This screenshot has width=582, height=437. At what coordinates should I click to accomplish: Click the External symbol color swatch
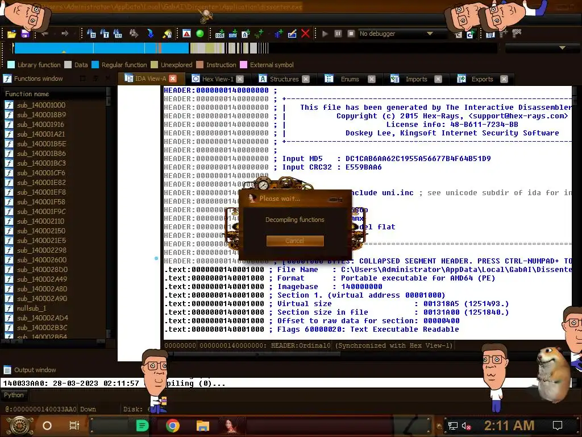coord(243,65)
